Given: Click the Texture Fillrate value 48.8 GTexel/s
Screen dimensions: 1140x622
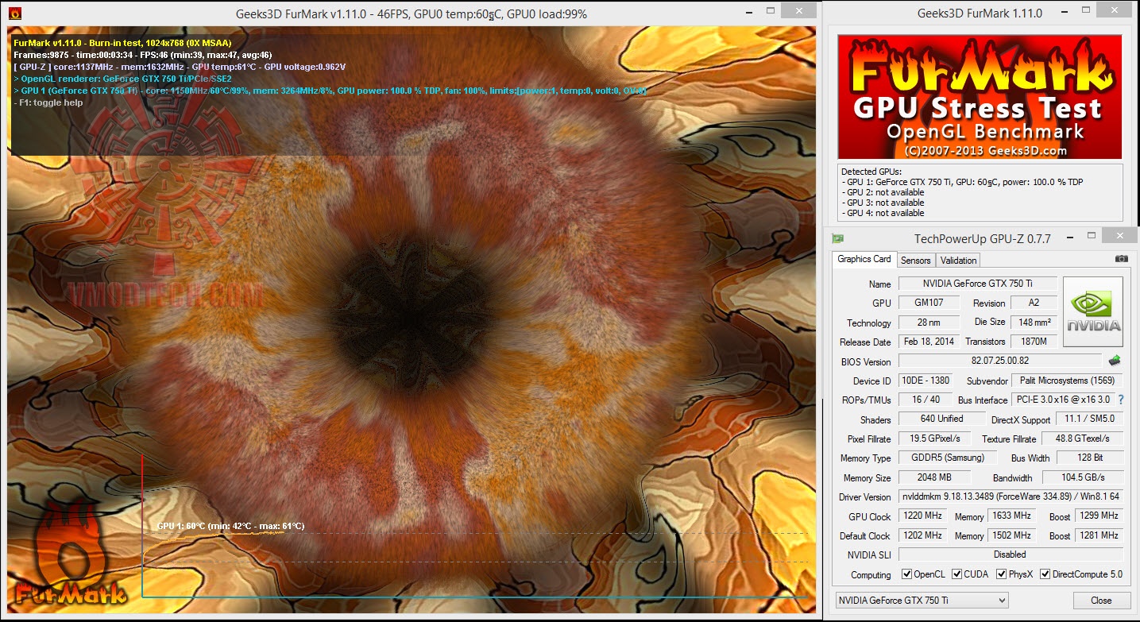Looking at the screenshot, I should click(x=1082, y=438).
